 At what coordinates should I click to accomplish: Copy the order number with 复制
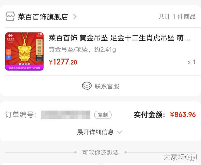pyautogui.click(x=103, y=115)
